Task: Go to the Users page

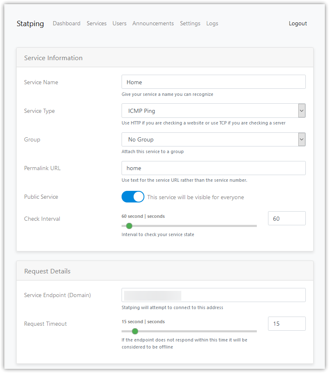Action: click(119, 24)
